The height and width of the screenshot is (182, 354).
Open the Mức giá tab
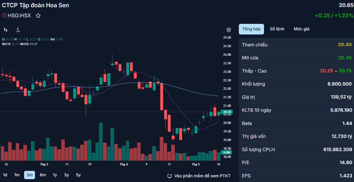coord(302,29)
